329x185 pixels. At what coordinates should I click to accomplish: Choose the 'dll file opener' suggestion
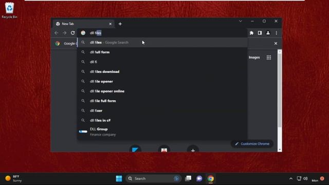162,81
